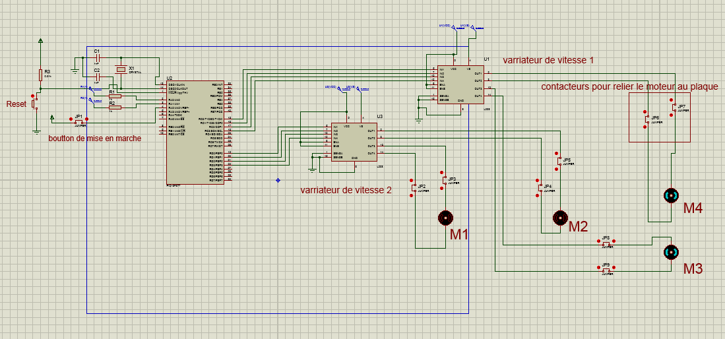Click the JP4 jumper component
The width and height of the screenshot is (725, 339).
point(540,188)
